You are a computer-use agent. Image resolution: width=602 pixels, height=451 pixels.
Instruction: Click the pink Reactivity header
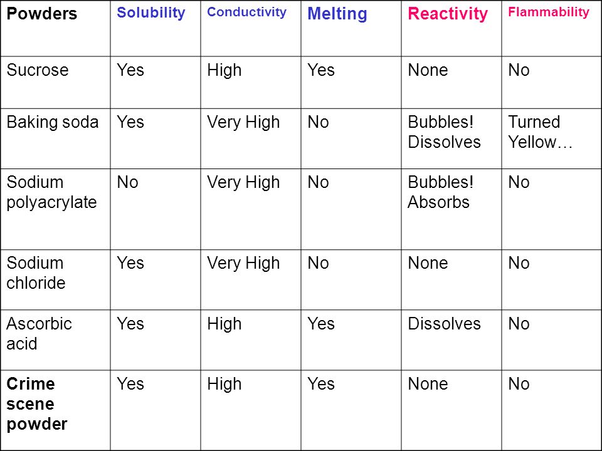click(x=448, y=14)
